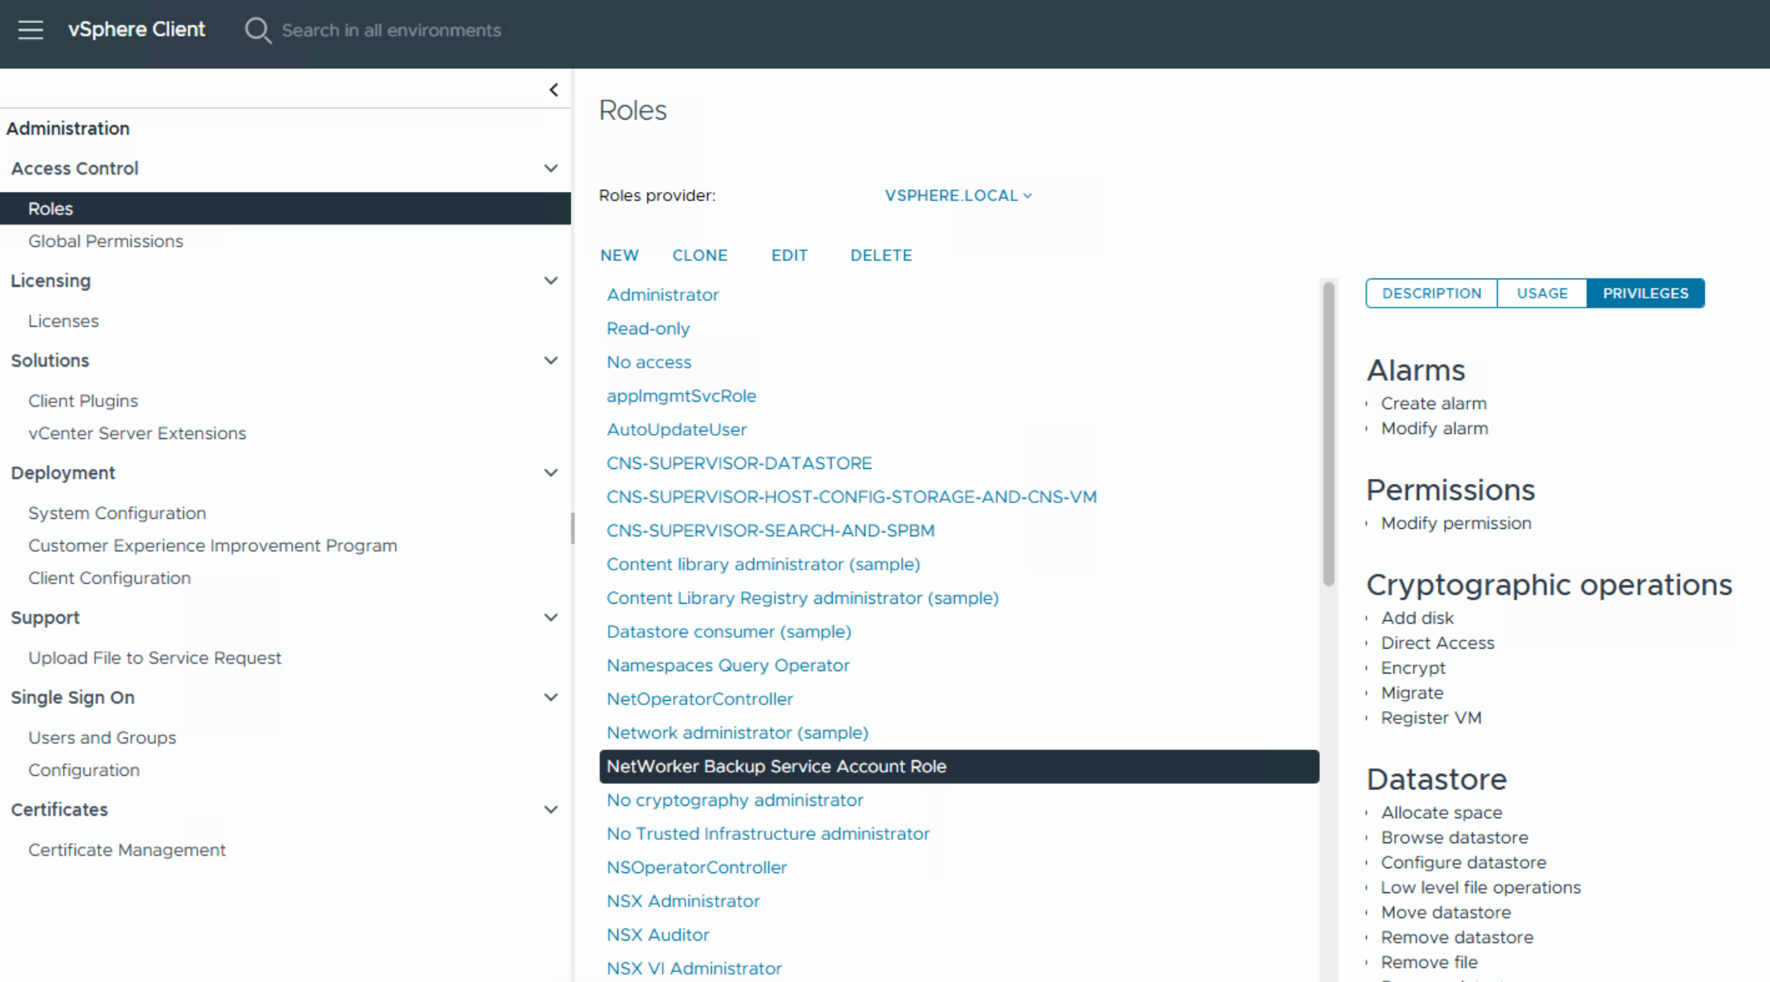Click the DELETE button

pos(881,254)
